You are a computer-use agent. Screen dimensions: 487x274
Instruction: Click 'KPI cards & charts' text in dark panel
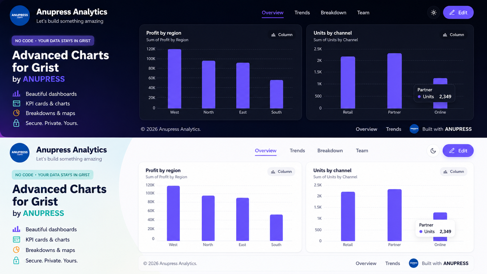pyautogui.click(x=48, y=104)
